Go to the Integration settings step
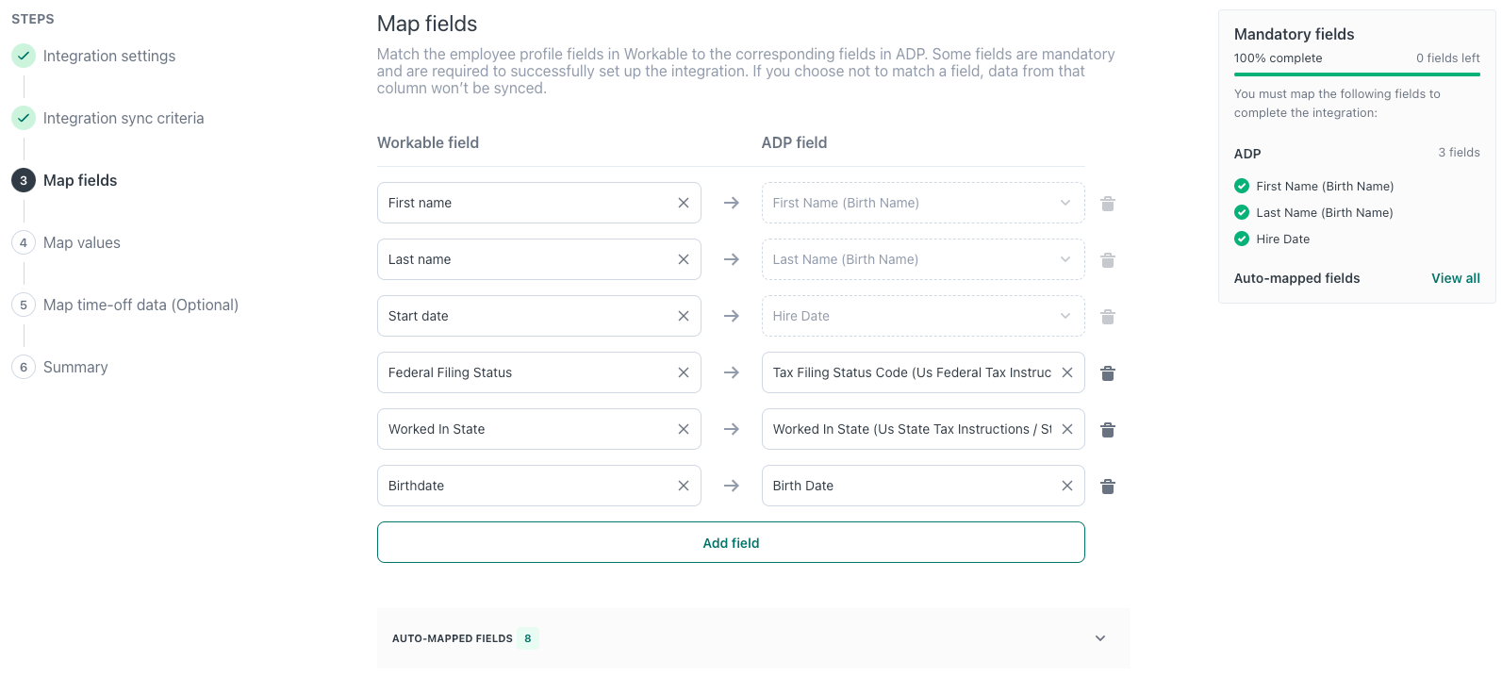 [x=109, y=56]
